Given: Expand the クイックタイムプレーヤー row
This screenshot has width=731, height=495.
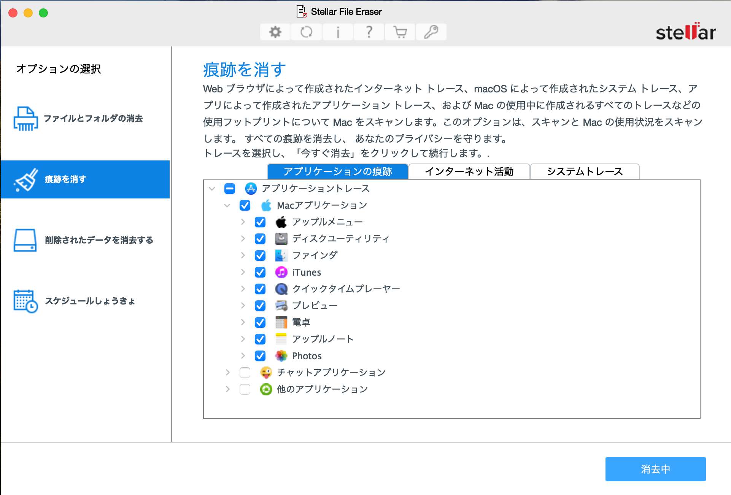Looking at the screenshot, I should pyautogui.click(x=243, y=289).
